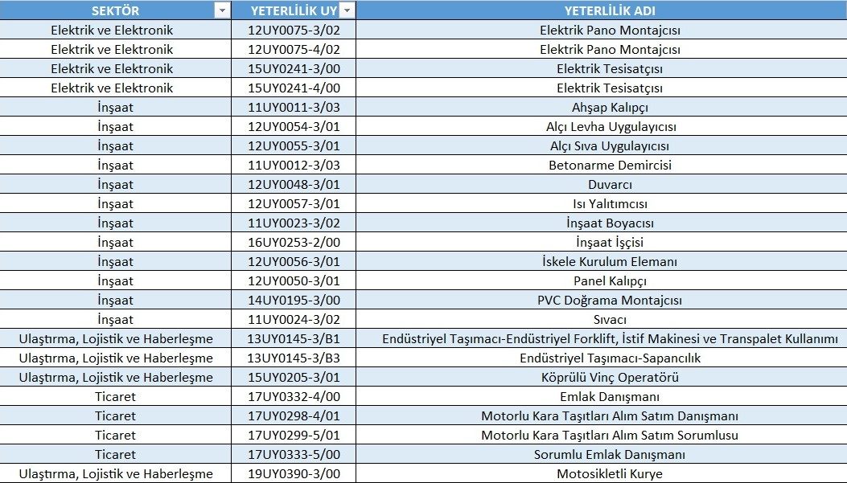This screenshot has width=847, height=483.
Task: Open the YETERLİLİK UY filter dropdown
Action: pyautogui.click(x=347, y=10)
